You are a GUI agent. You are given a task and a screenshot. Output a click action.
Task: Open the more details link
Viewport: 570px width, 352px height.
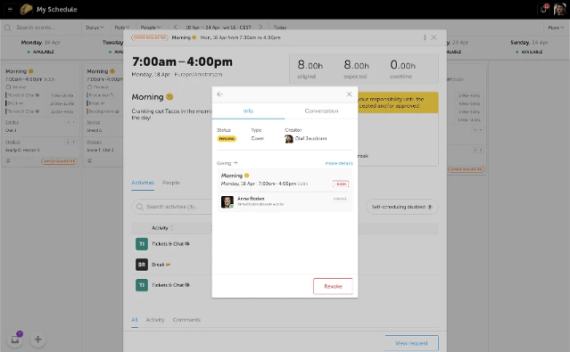pos(339,163)
